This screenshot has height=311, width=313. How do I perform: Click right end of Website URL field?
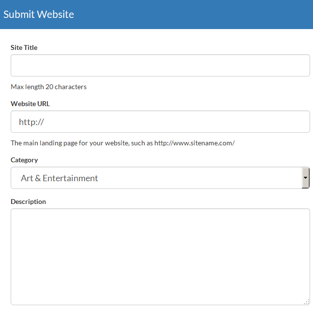(x=300, y=122)
